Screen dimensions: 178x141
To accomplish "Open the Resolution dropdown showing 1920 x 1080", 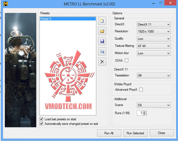I will point(154,31).
